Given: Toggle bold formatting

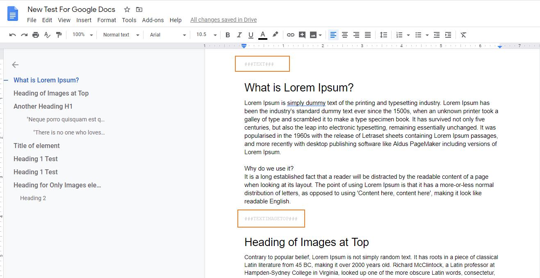Looking at the screenshot, I should (x=228, y=35).
